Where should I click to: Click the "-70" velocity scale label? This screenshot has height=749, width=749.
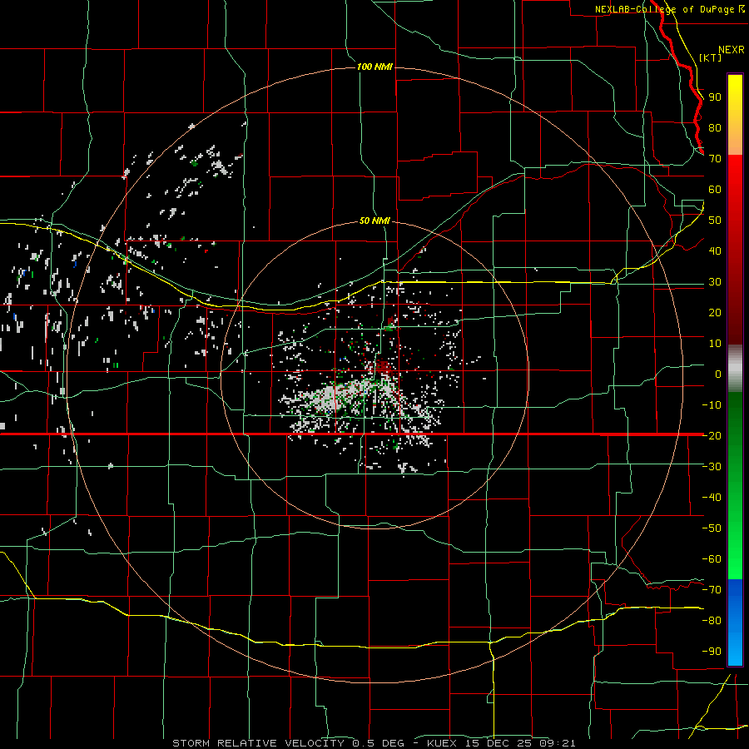712,590
